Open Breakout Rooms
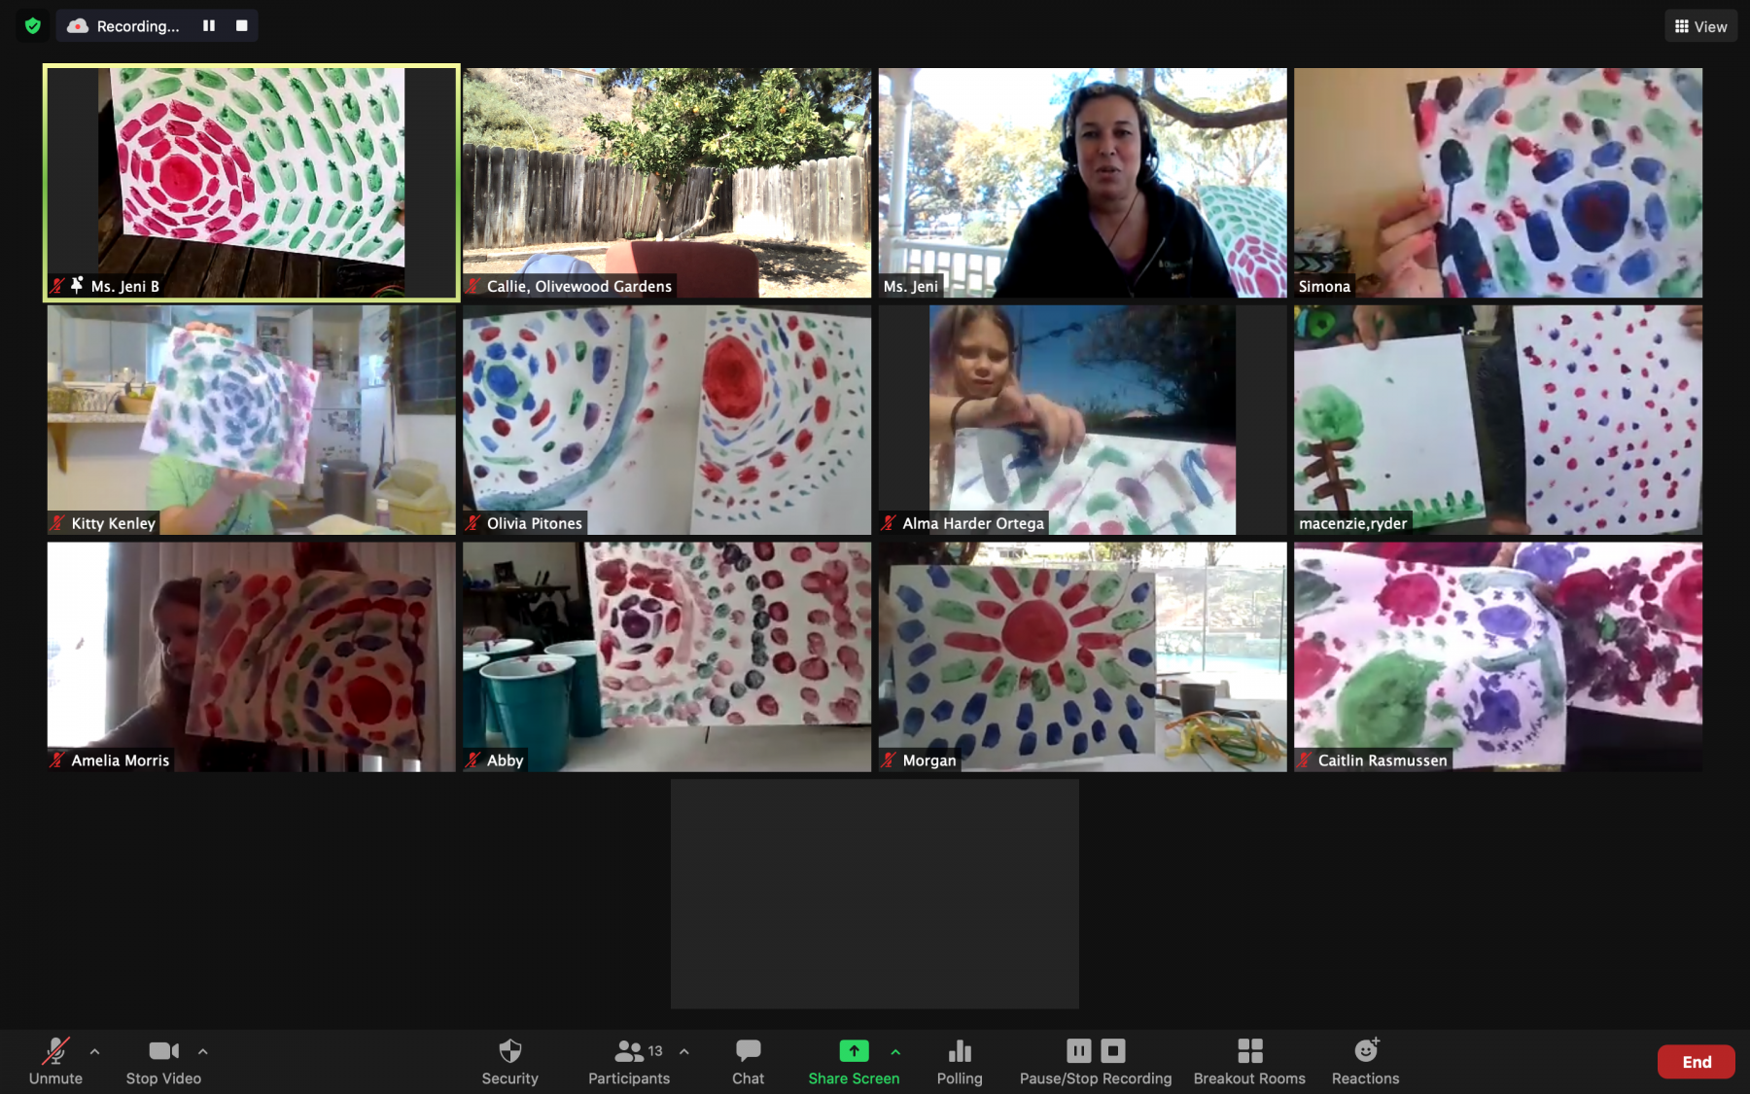1750x1094 pixels. pos(1249,1061)
